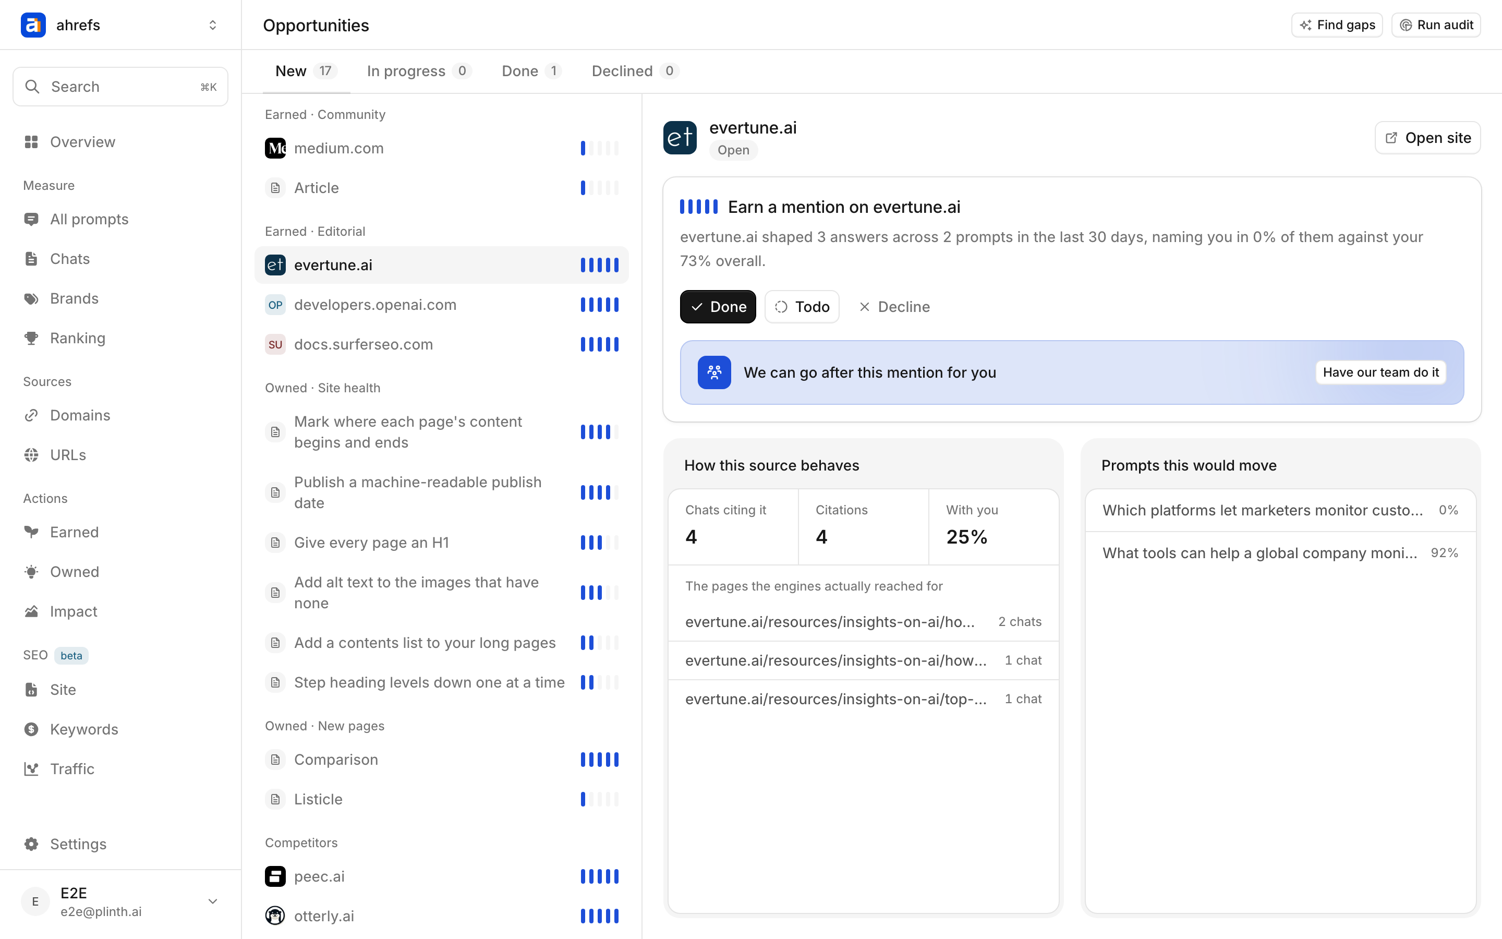Click the 25% With you metric
Screen dimensions: 1502x939
coord(966,537)
